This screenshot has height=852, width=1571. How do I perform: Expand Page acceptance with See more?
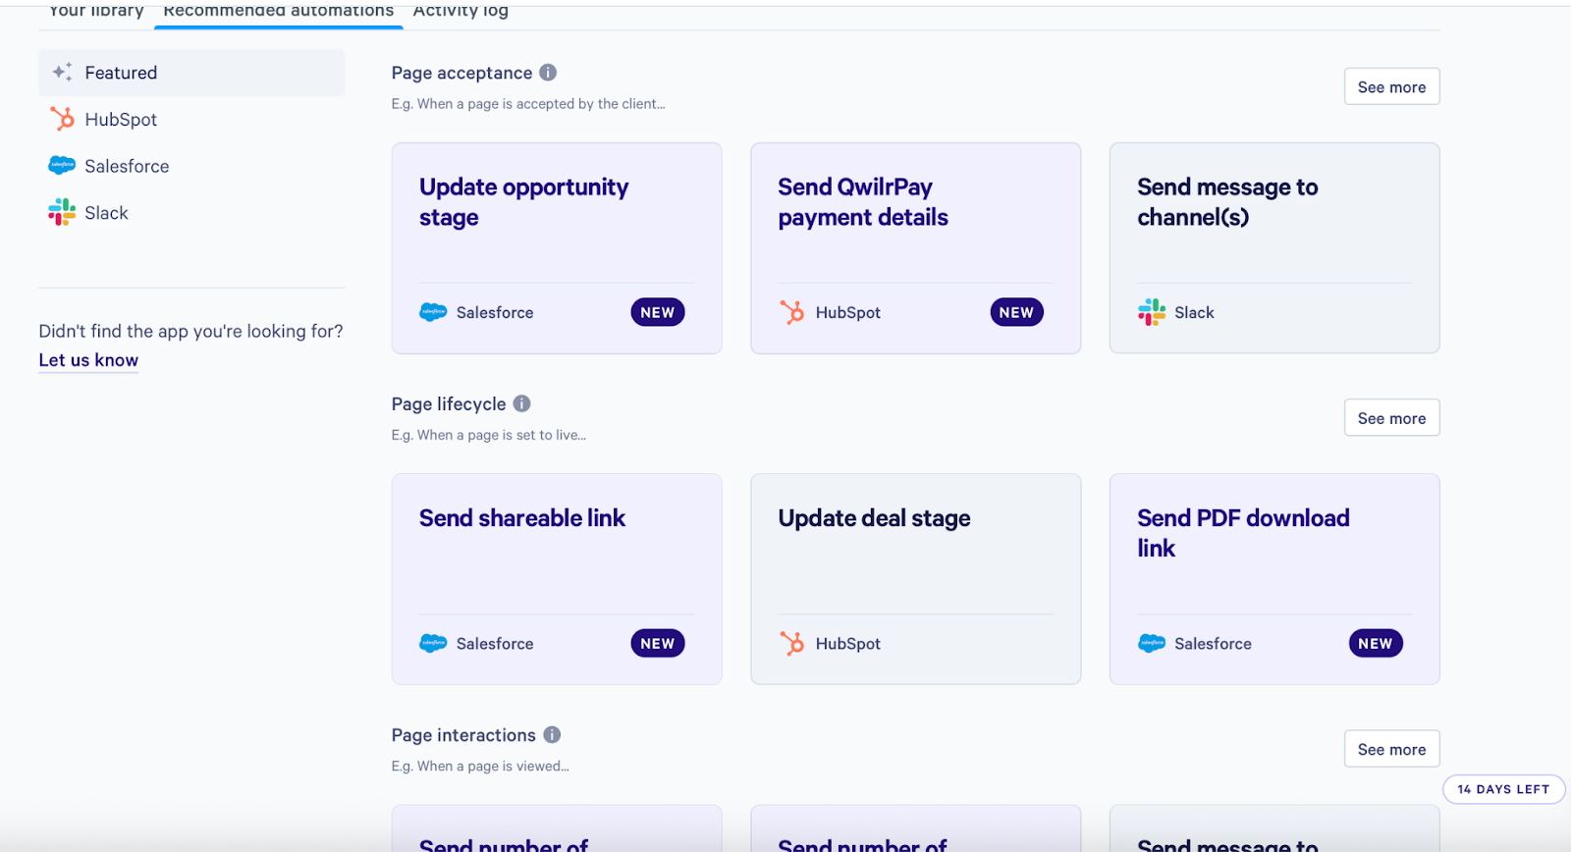pos(1391,87)
